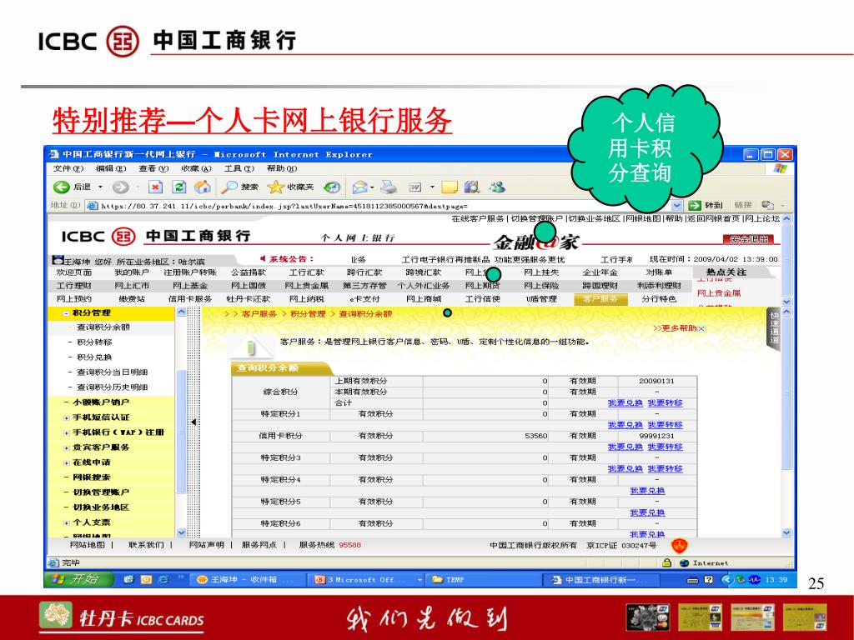Select 查询积分历史明细 in the left tree
Screen dimensions: 854x640
pos(113,387)
